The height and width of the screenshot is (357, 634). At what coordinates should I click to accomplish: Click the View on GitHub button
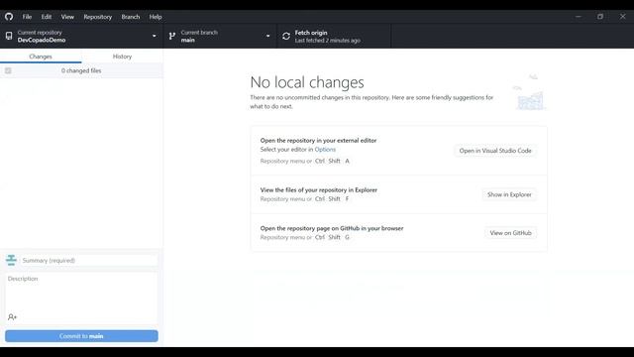click(510, 233)
